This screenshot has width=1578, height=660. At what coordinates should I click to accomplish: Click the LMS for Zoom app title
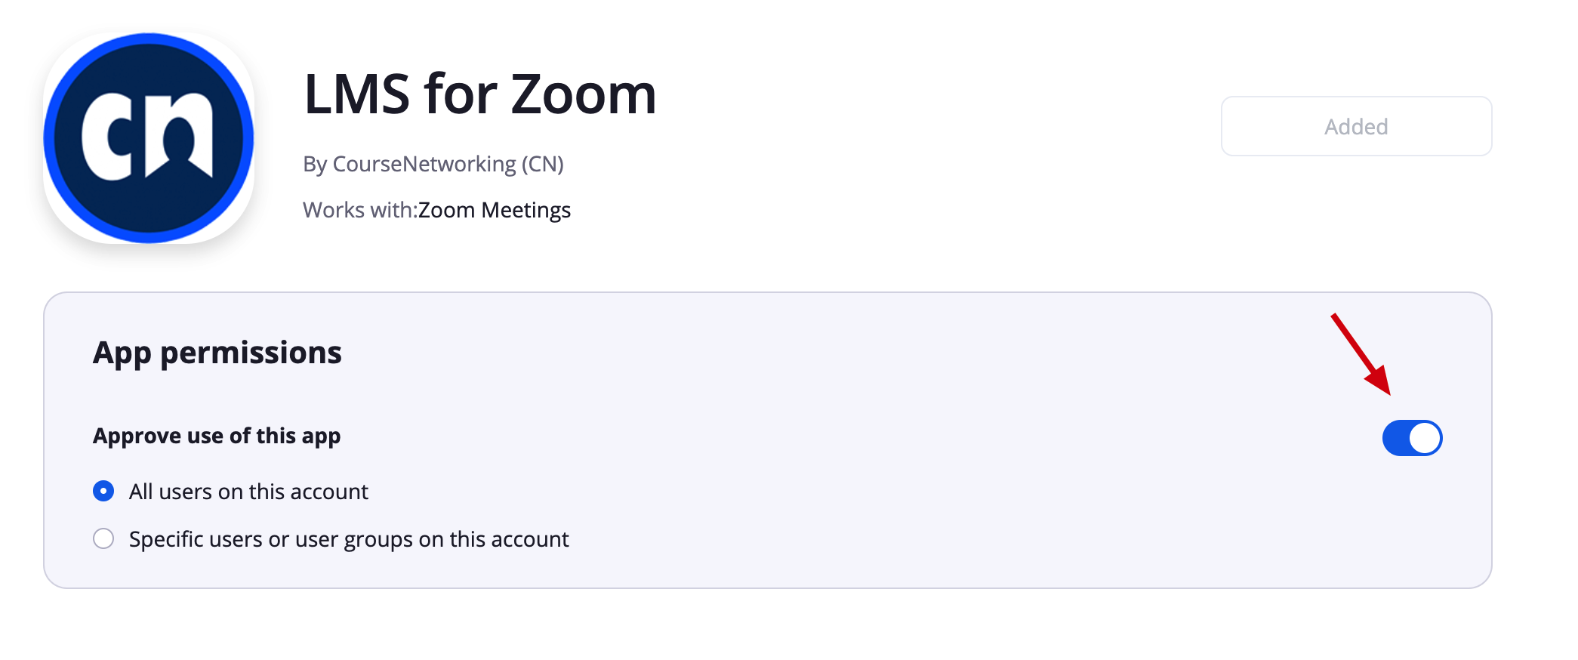click(x=480, y=94)
